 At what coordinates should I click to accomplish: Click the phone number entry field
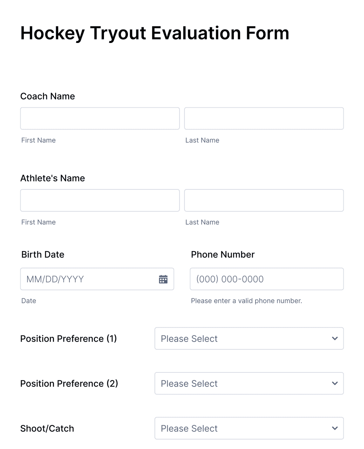(x=266, y=279)
